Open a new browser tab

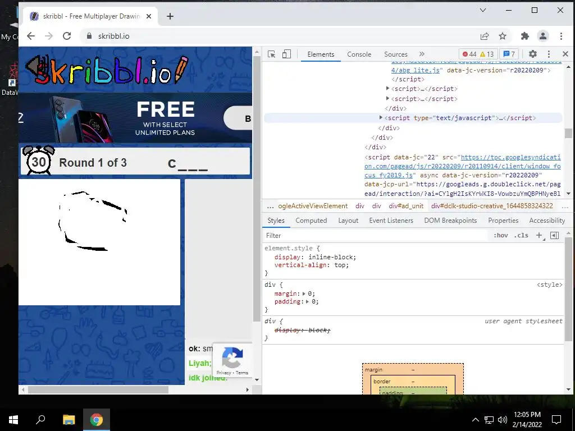click(x=170, y=16)
